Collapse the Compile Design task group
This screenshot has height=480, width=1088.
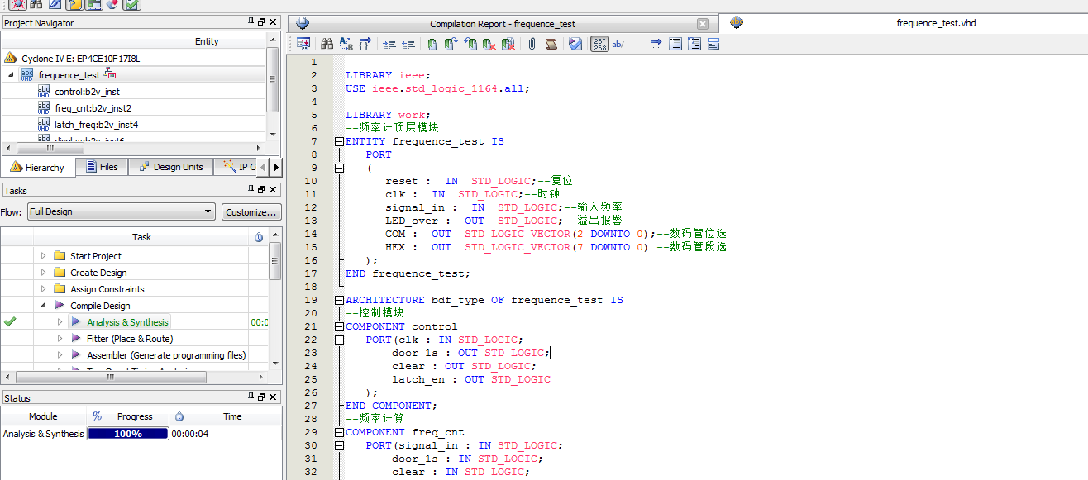coord(44,306)
